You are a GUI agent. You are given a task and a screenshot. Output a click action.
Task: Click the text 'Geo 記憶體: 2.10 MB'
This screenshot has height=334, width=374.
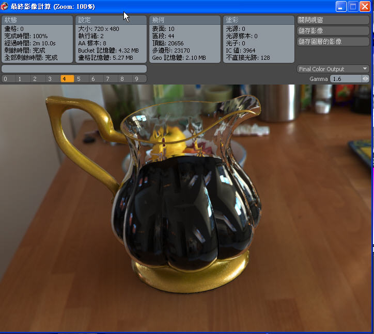(x=179, y=58)
